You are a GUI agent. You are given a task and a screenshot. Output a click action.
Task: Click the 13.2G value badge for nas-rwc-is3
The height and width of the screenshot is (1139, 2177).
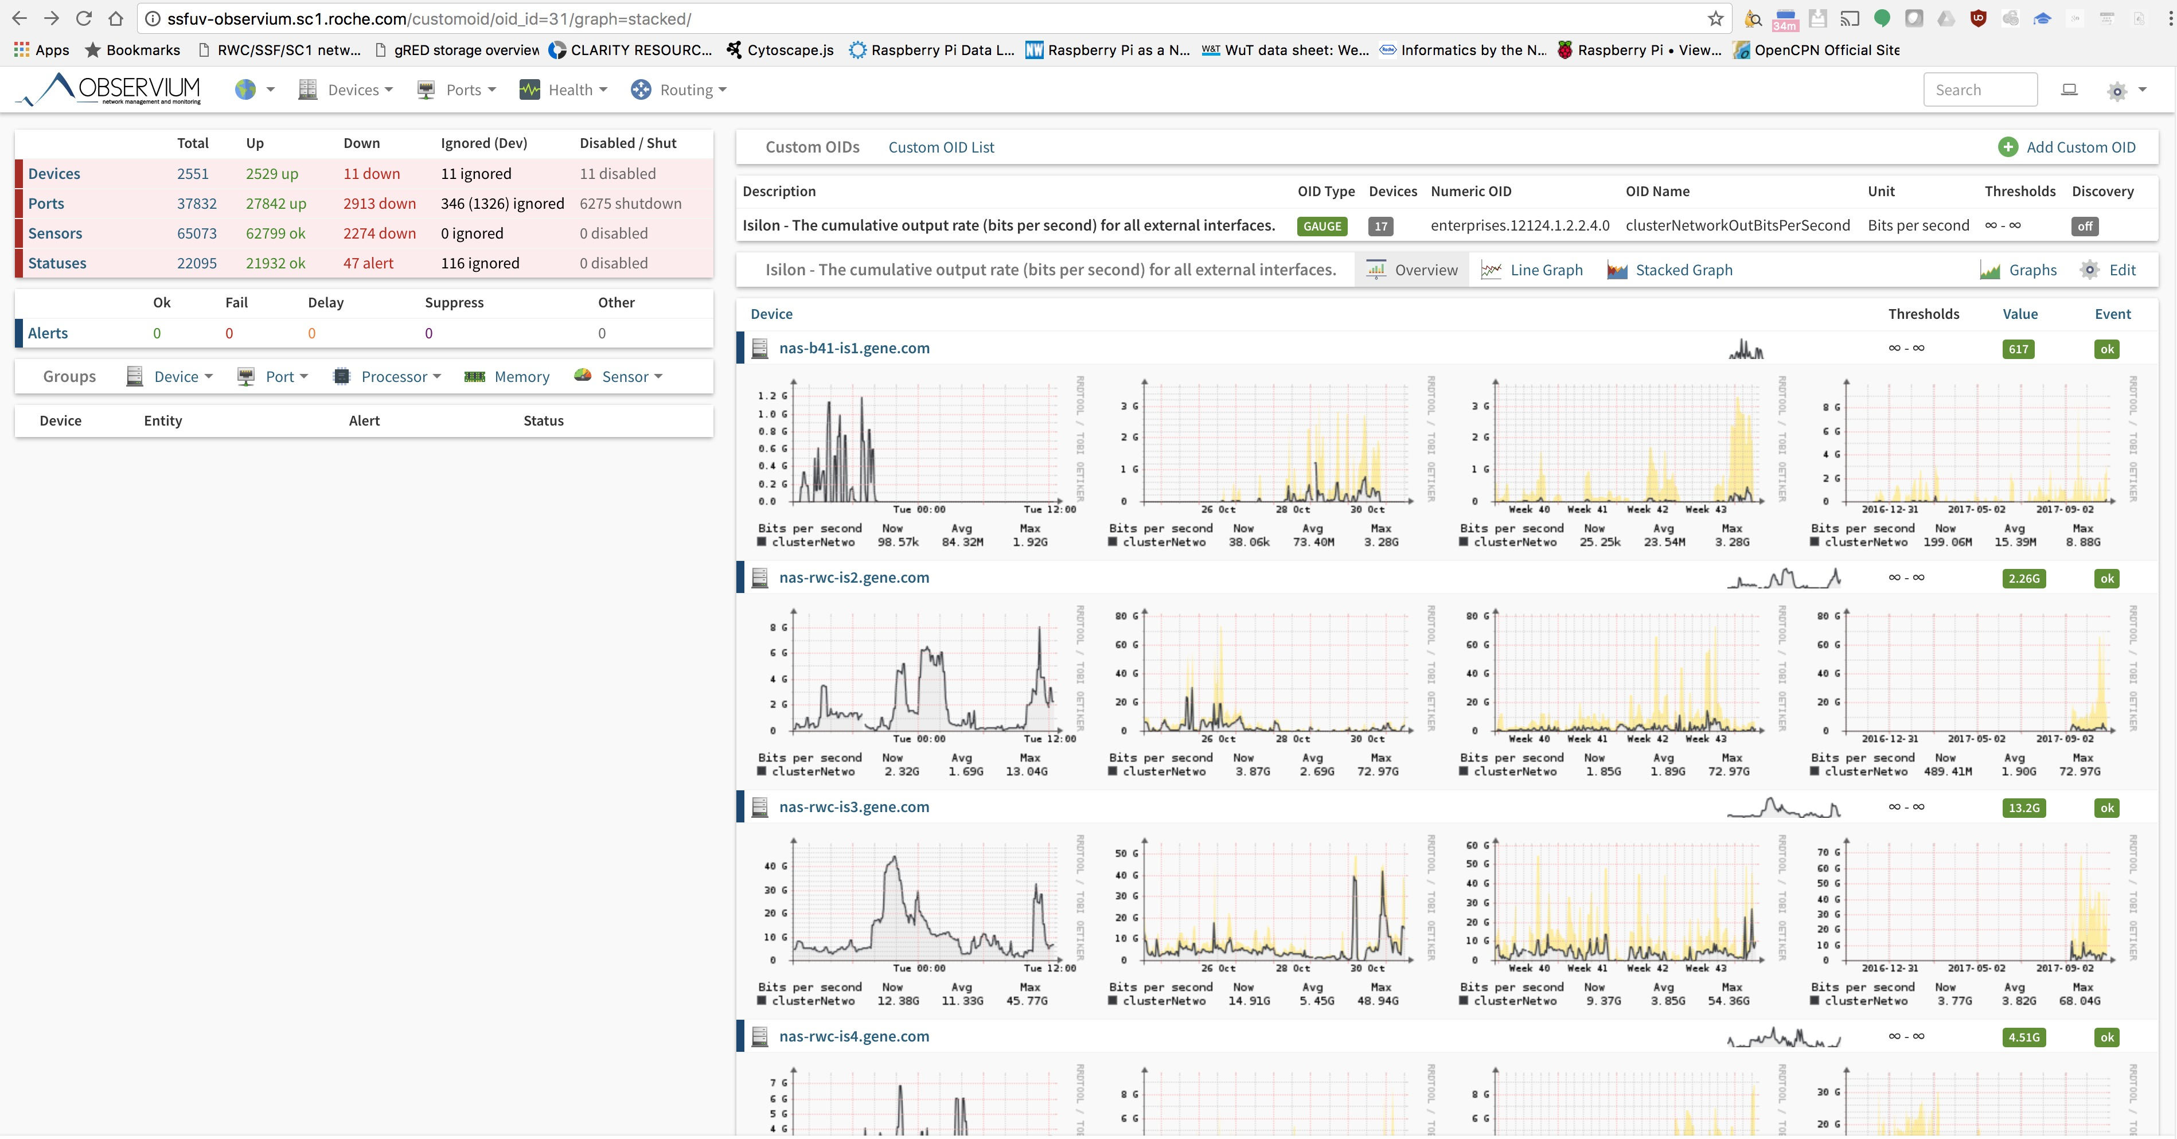click(x=2023, y=808)
